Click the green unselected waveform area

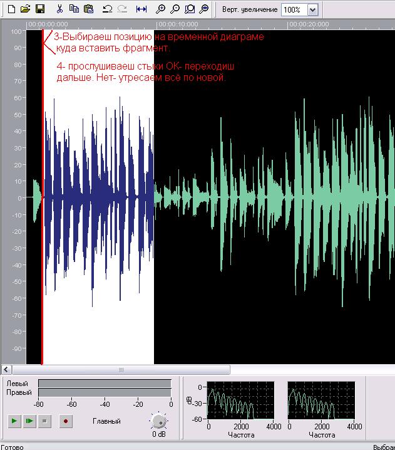coord(274,198)
